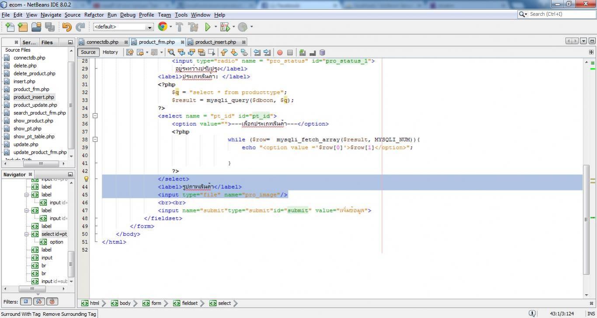Click the Find Previous Occurrence icon
597x318 pixels.
(181, 52)
